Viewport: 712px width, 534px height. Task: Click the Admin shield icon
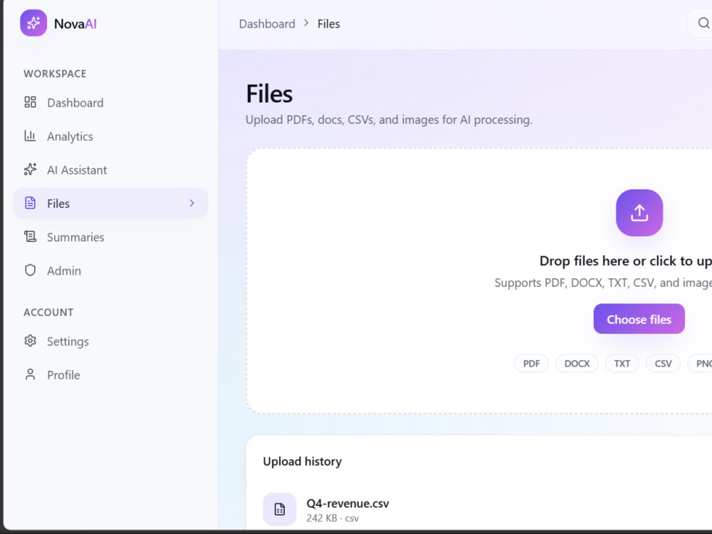pos(30,270)
